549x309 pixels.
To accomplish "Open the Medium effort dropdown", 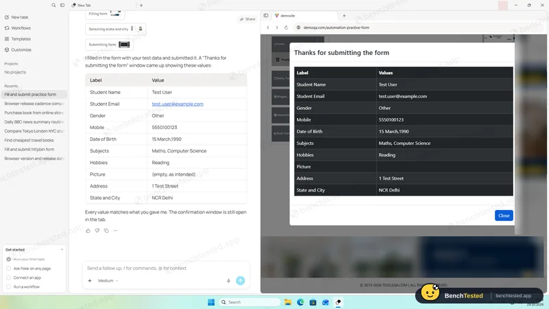I will [108, 281].
